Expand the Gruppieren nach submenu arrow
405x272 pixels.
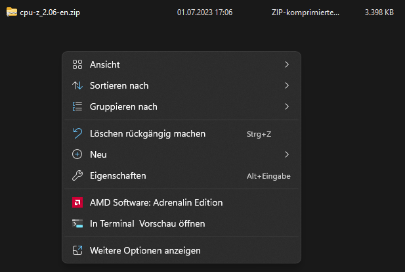[287, 106]
